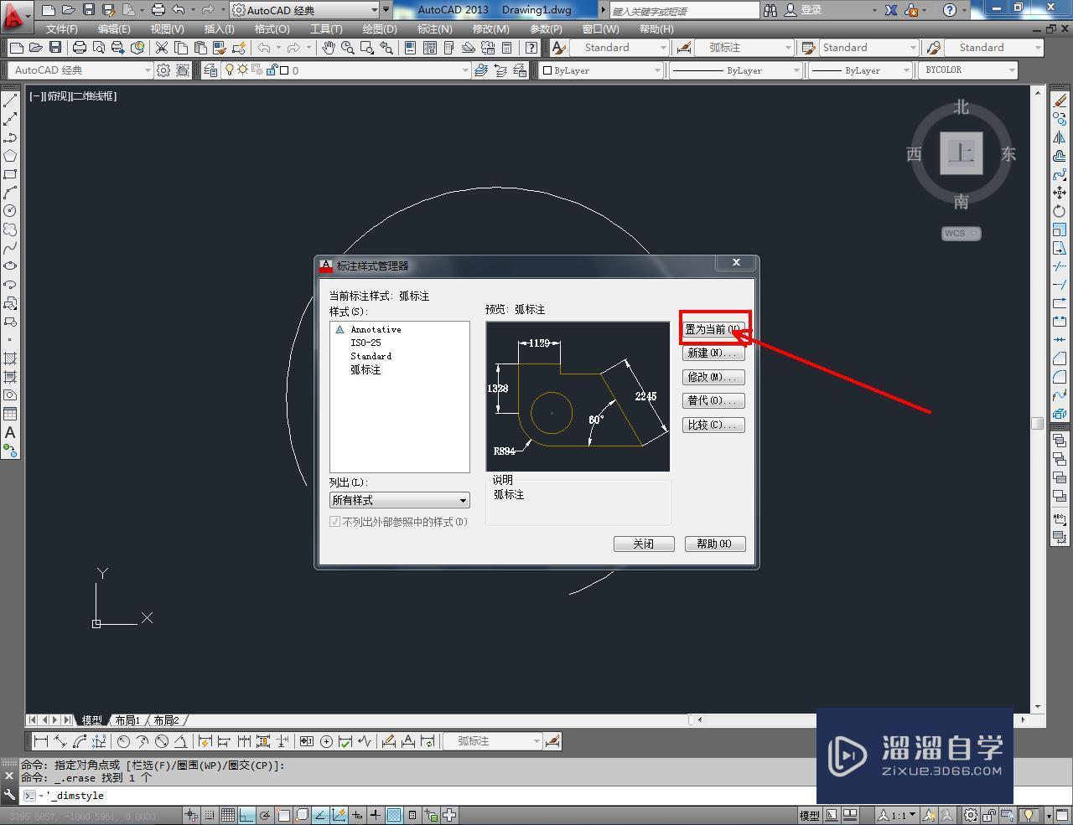The width and height of the screenshot is (1073, 825).
Task: Click the Workspace Settings gear icon
Action: [x=163, y=70]
